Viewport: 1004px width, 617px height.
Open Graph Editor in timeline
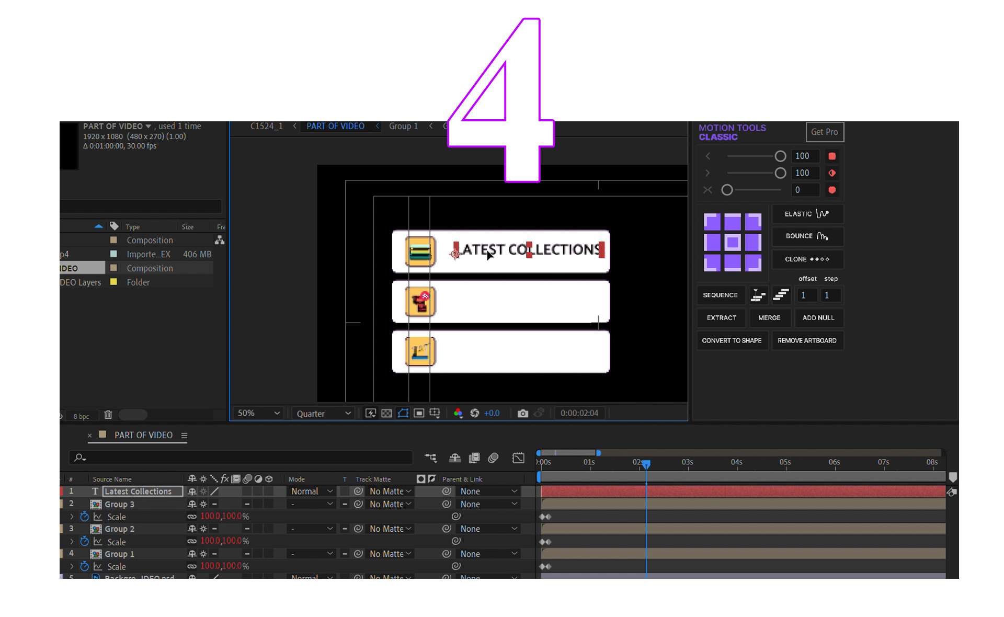coord(518,458)
